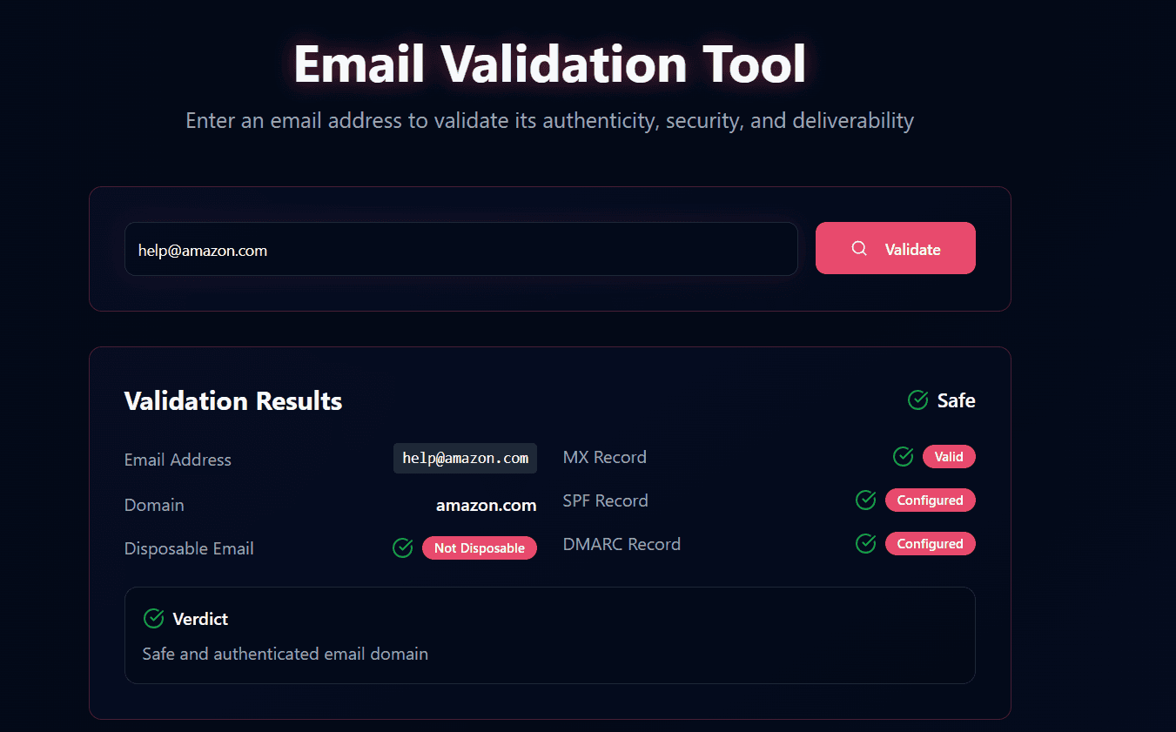Click the magnifier icon in the Validate button

click(859, 249)
